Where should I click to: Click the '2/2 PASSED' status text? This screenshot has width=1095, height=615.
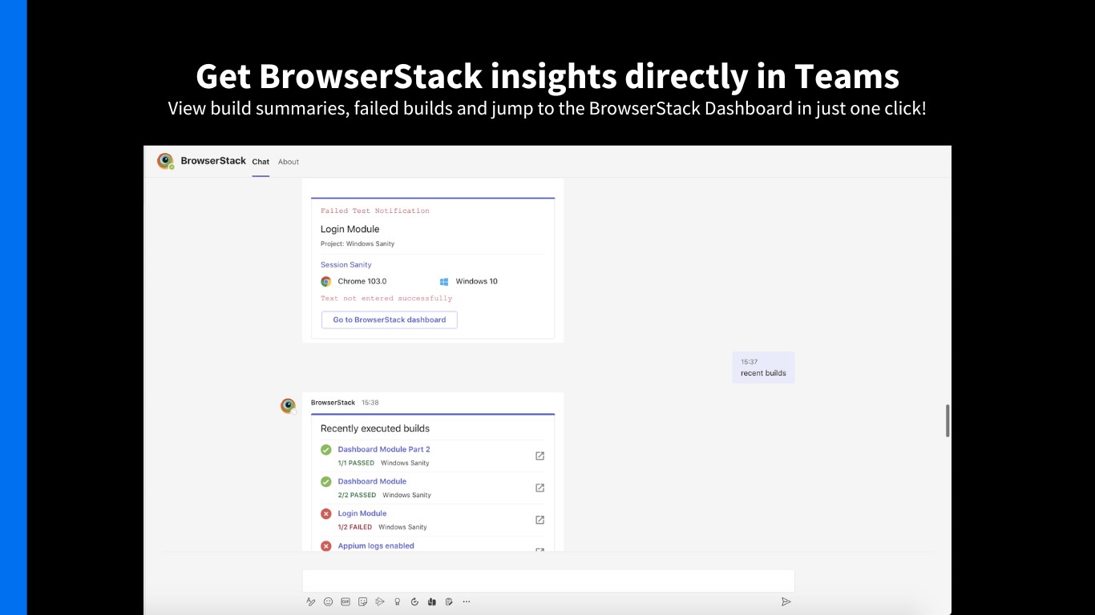(x=357, y=495)
